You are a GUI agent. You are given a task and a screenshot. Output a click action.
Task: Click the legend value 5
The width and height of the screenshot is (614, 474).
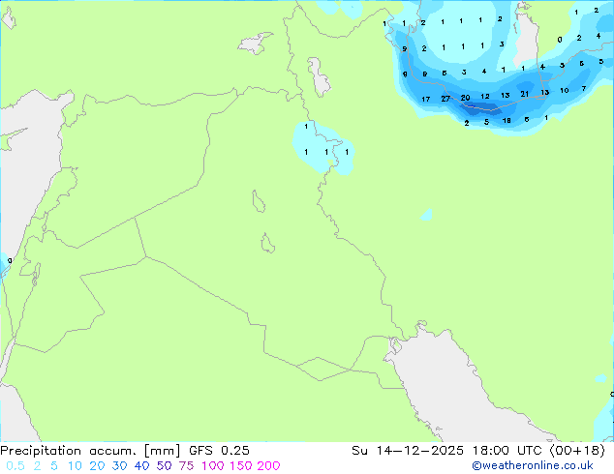(x=54, y=466)
